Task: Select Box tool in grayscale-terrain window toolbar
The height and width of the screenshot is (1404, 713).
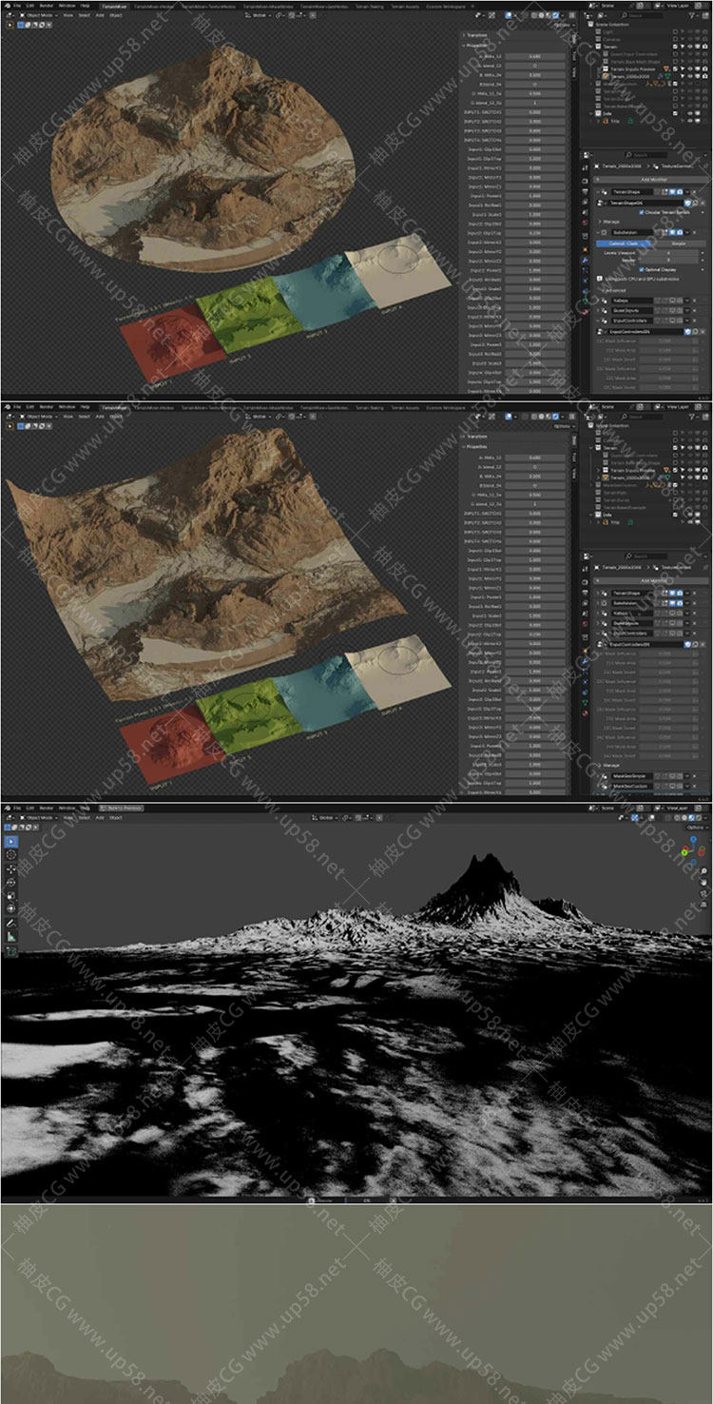Action: 10,841
